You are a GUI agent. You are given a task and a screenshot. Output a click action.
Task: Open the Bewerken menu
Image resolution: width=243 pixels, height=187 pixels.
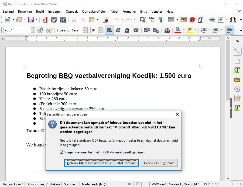coord(25,12)
